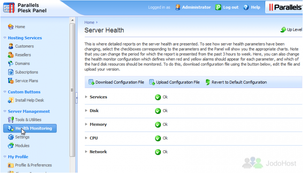Click the sidebar collapse handle arrow
The height and width of the screenshot is (173, 303).
point(77,98)
